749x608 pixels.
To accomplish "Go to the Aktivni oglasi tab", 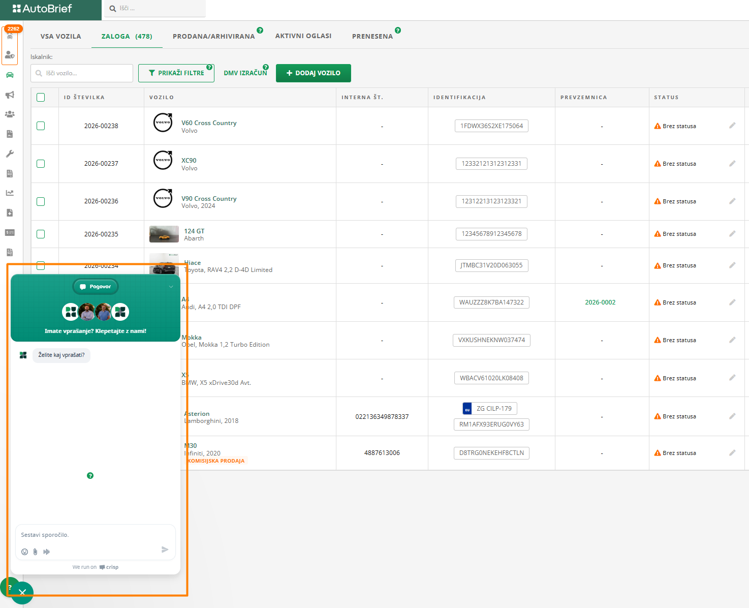I will 303,36.
